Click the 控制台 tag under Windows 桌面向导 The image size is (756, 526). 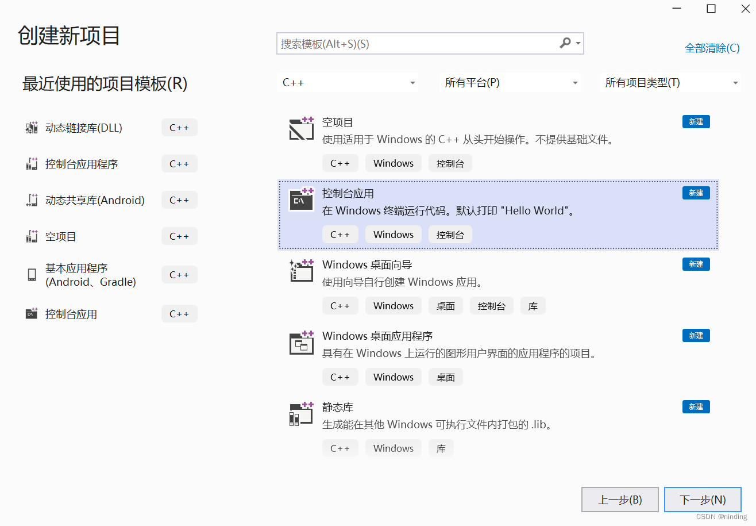tap(492, 306)
